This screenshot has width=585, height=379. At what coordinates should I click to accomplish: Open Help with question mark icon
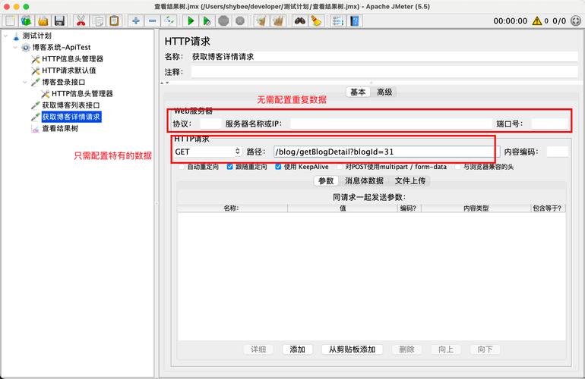click(355, 21)
